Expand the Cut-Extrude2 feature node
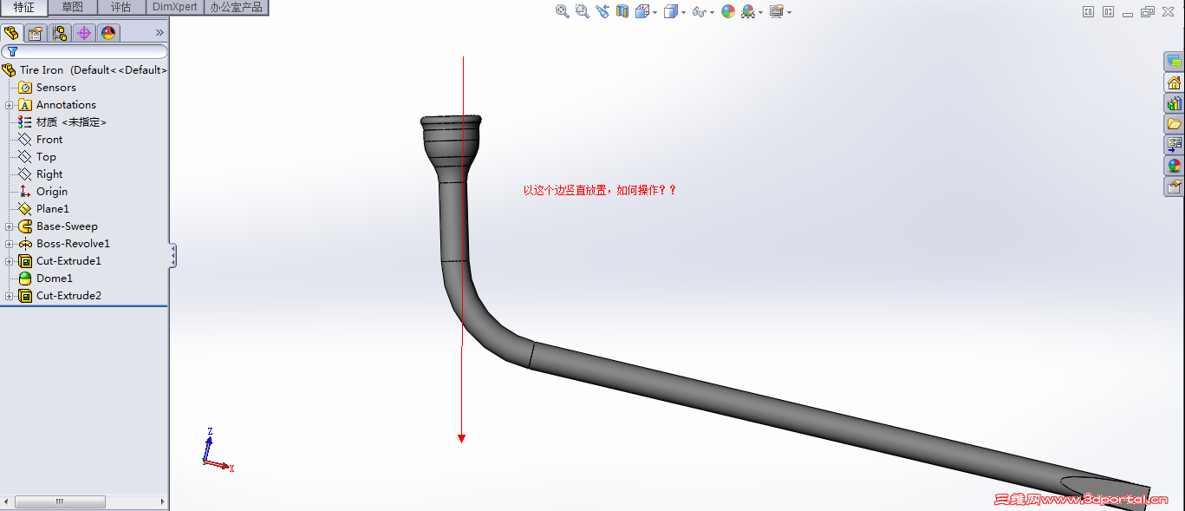1185x511 pixels. tap(9, 296)
